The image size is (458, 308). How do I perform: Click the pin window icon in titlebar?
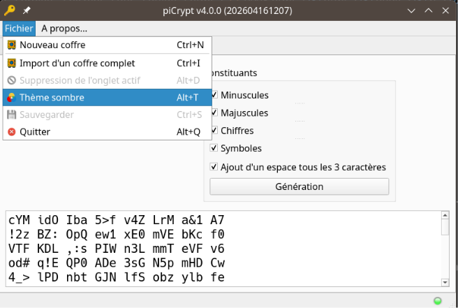tap(27, 10)
